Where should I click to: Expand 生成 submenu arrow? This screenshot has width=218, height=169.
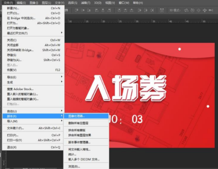click(61, 81)
